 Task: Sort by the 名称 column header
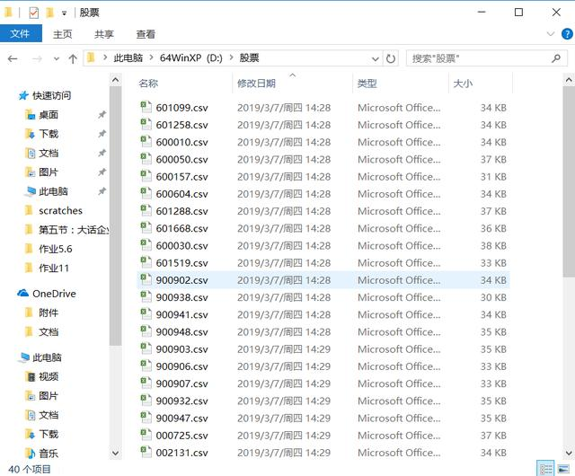pos(148,84)
